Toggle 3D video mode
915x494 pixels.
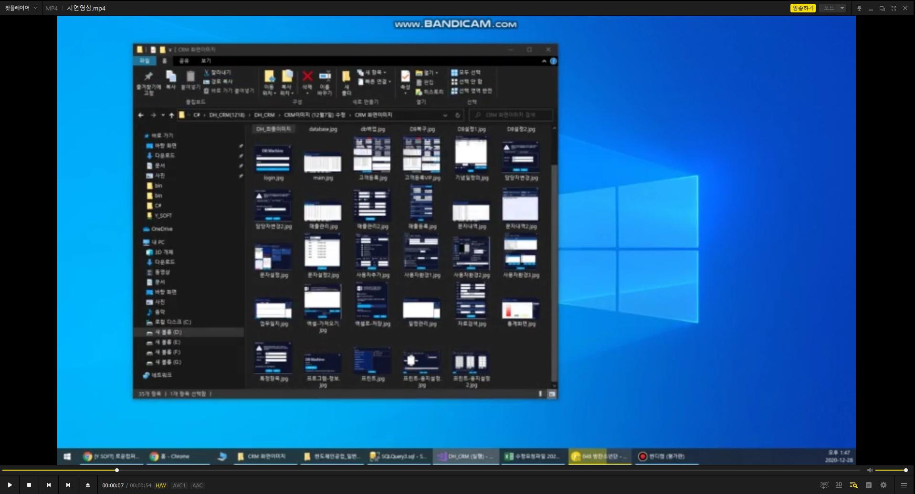(839, 485)
